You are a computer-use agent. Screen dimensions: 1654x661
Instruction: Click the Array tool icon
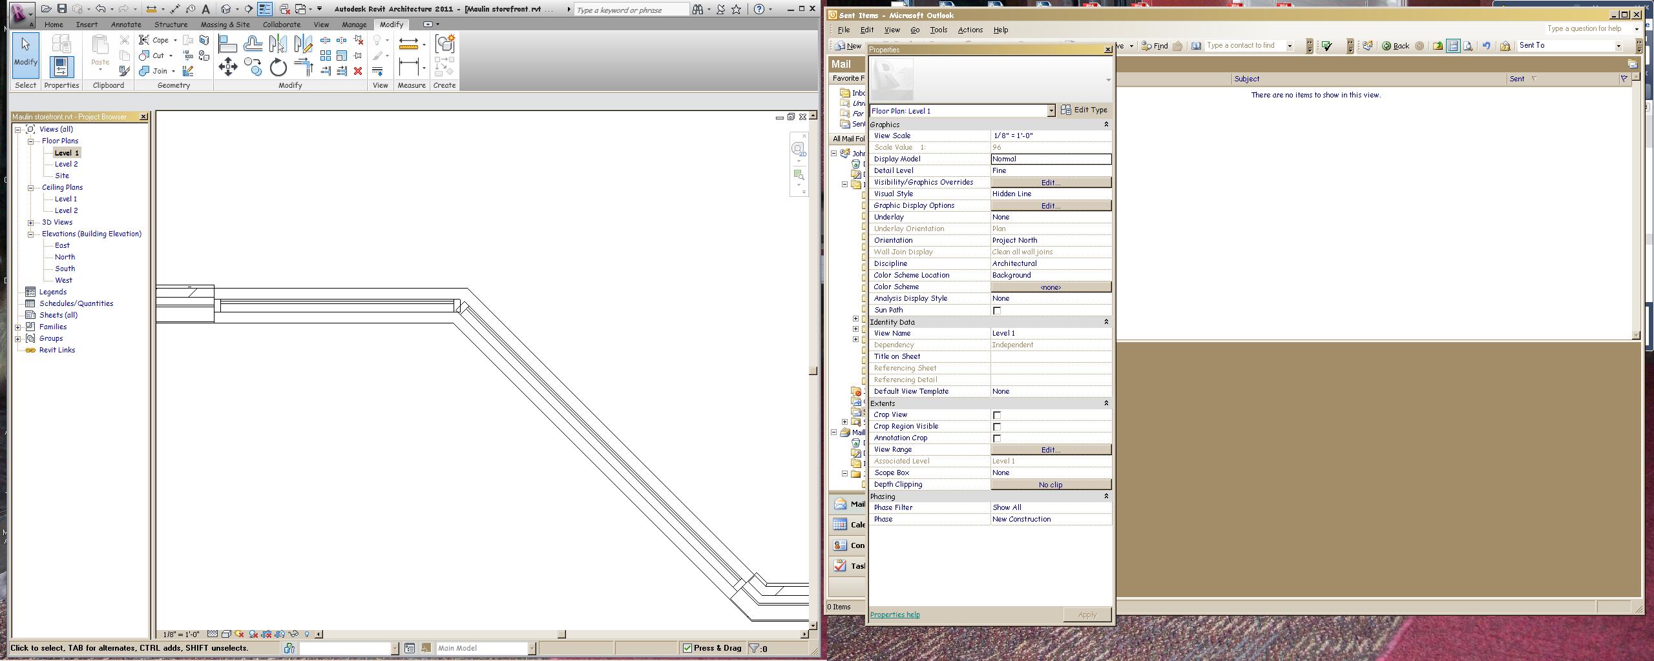coord(326,56)
